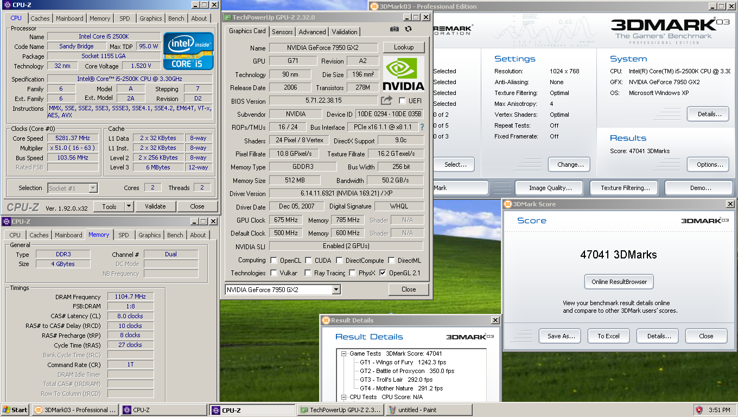Collapse the Game Tests tree node
738x417 pixels.
(x=344, y=354)
